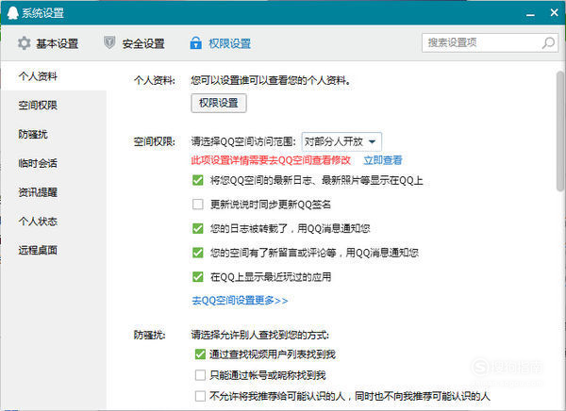Screen dimensions: 566x411
Task: Switch to the 权限设置 tab
Action: point(221,43)
